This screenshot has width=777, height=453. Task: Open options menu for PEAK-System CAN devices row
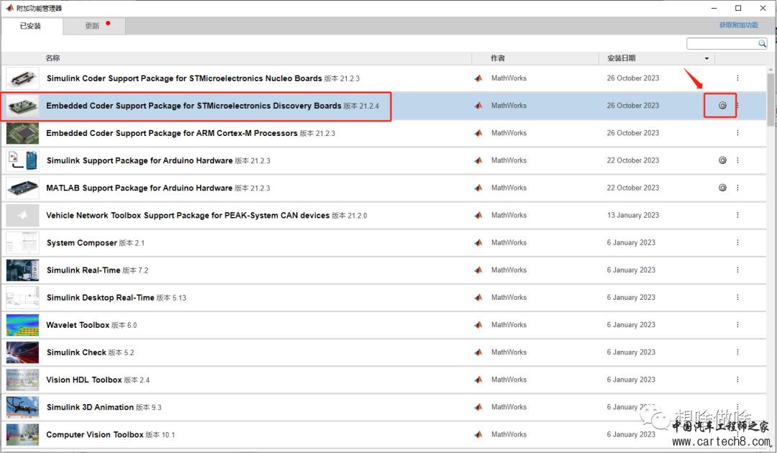737,216
